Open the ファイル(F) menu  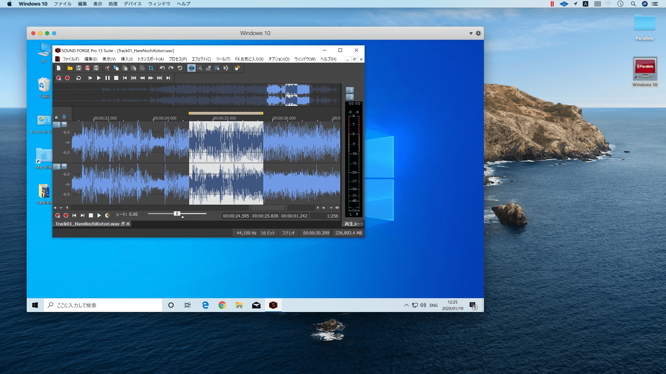point(71,59)
